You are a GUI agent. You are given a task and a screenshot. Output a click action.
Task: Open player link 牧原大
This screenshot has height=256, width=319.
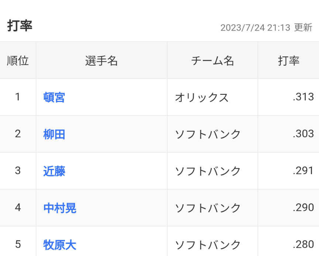(x=60, y=245)
